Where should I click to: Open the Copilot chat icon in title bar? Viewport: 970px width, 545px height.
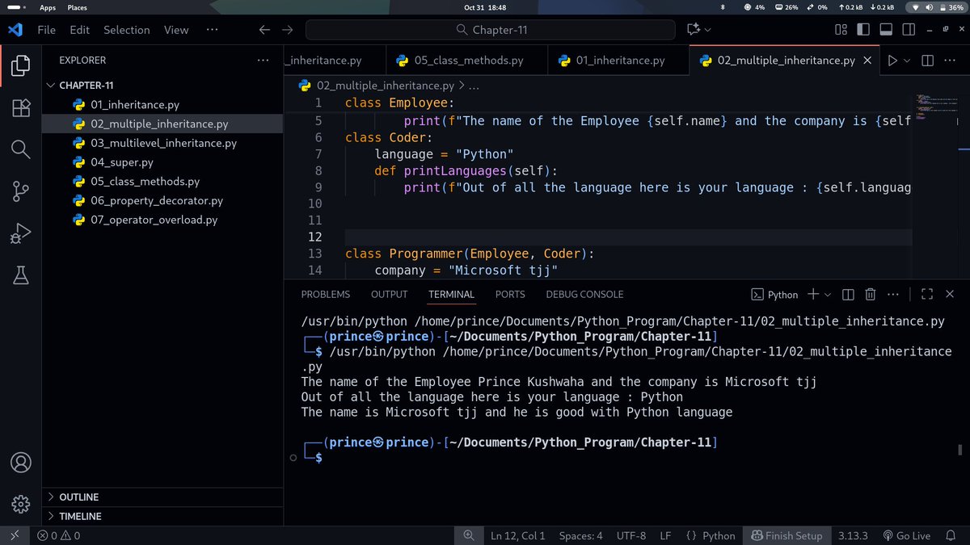point(693,30)
